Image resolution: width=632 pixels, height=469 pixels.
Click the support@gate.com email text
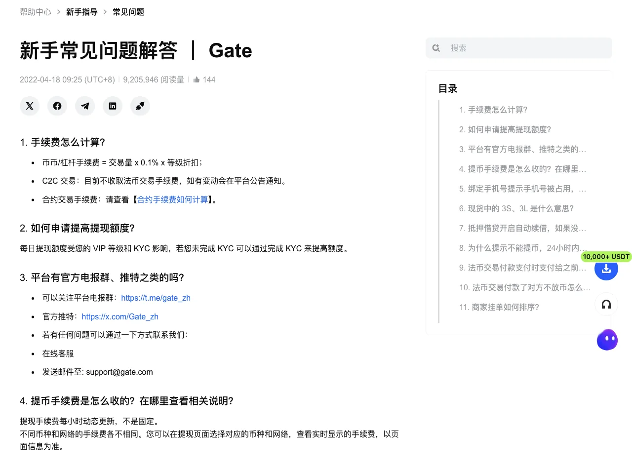pos(119,372)
